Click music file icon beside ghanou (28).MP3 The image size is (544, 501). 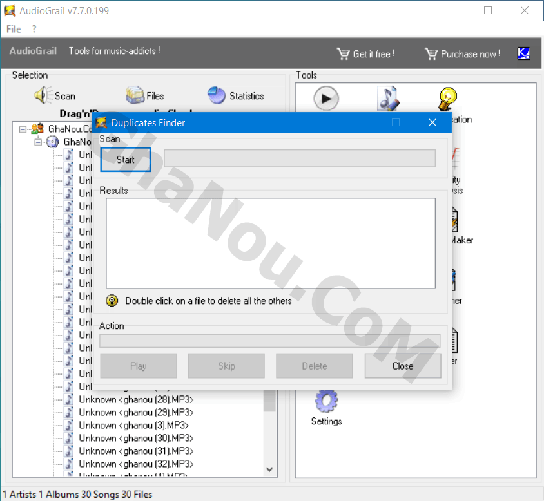[x=70, y=399]
